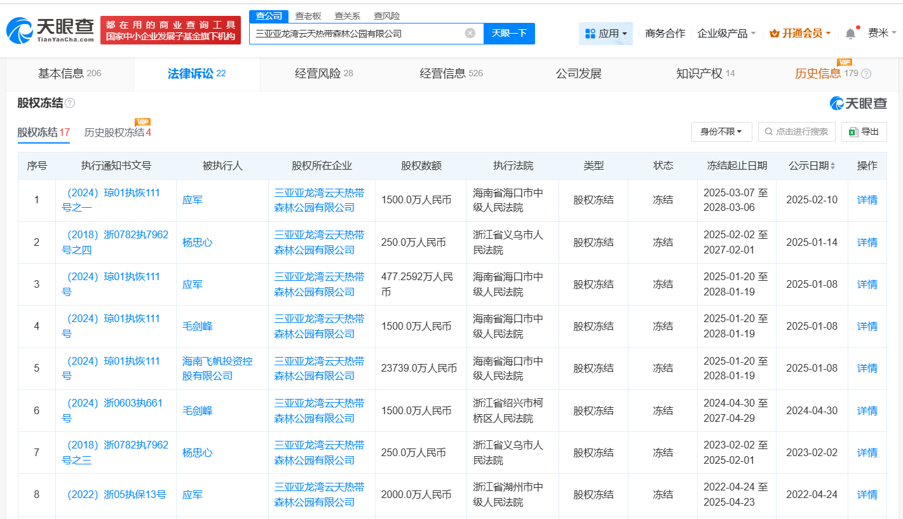
Task: Click the search magnifier icon in 点击进行搜索 box
Action: pos(768,131)
